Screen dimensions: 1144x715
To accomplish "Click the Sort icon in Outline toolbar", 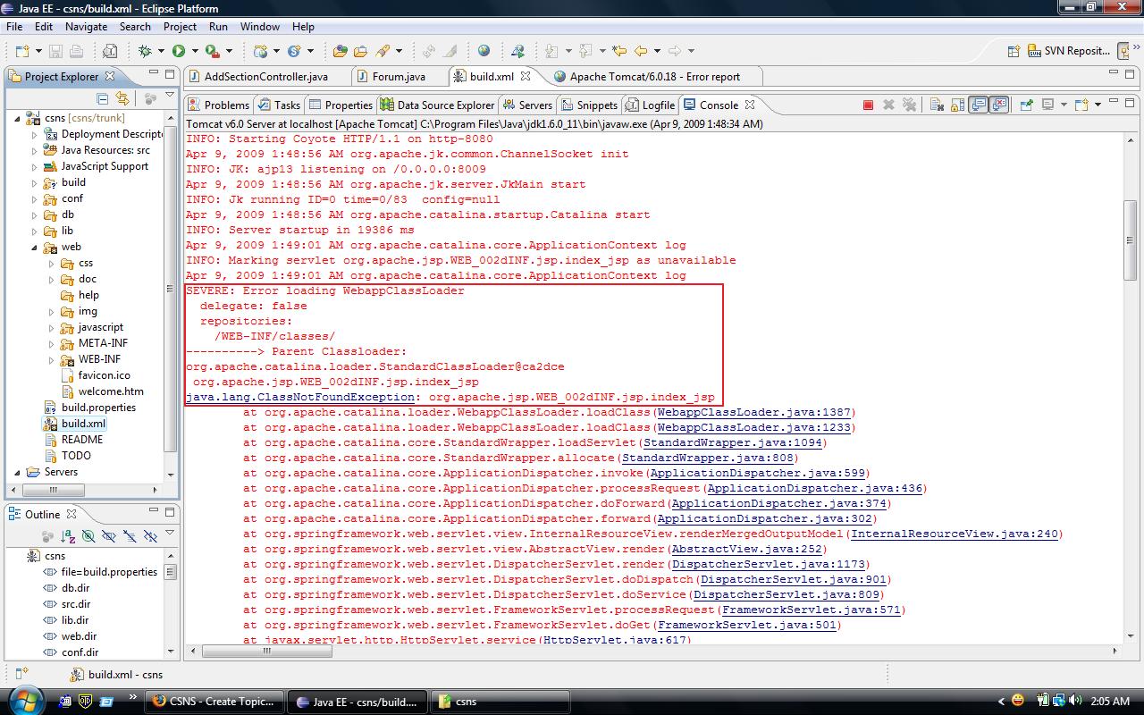I will [68, 536].
